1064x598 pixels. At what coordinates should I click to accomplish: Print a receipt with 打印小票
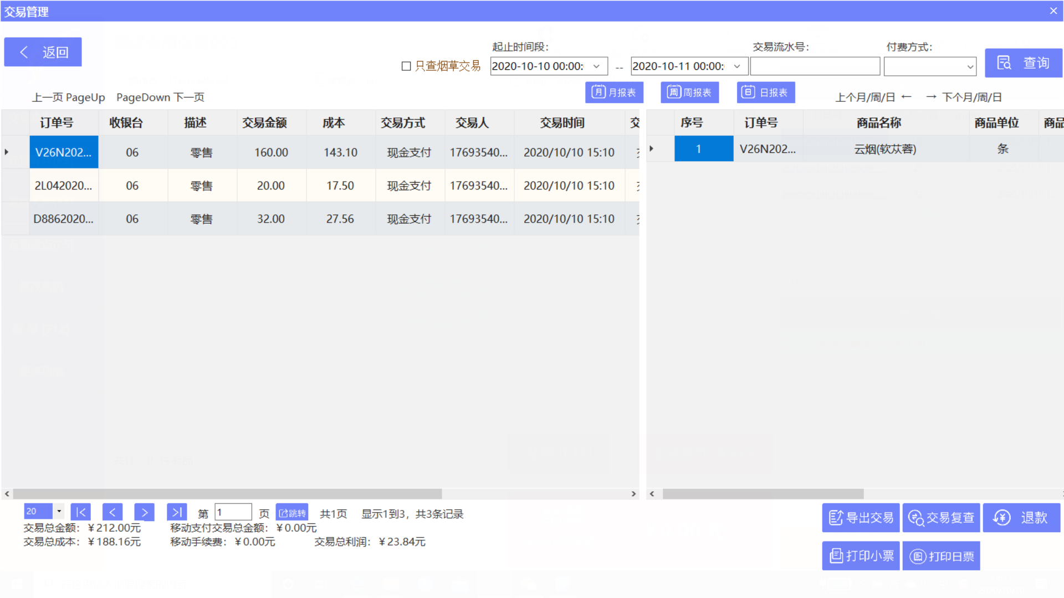[x=860, y=556]
